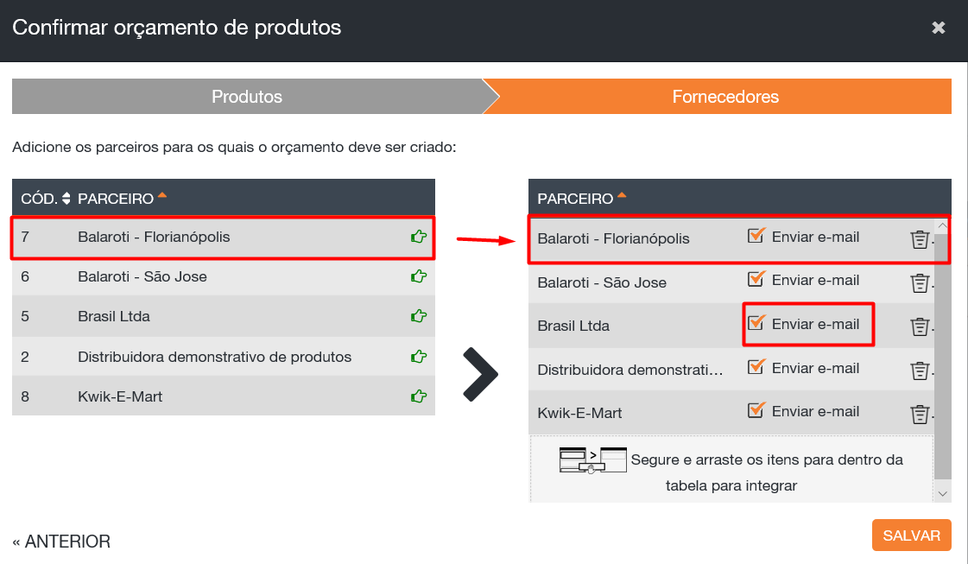Switch to the Produtos step tab
This screenshot has height=564, width=968.
pyautogui.click(x=247, y=97)
